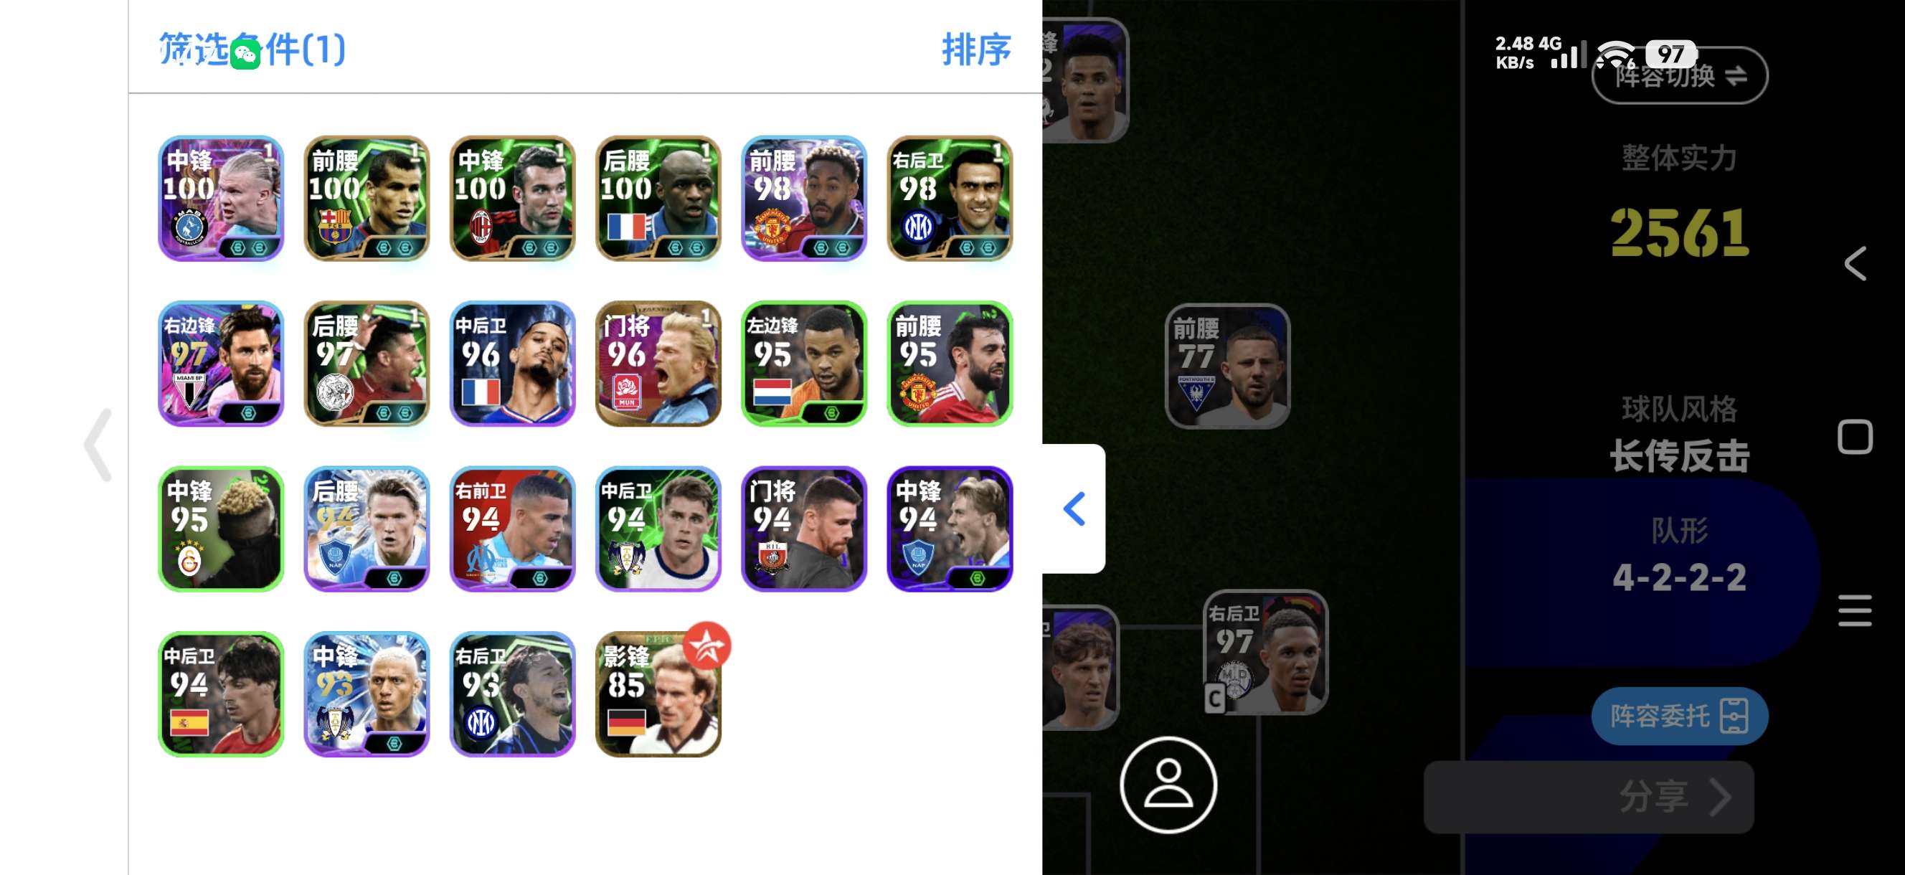Click the grey left chevron beside list
Image resolution: width=1905 pixels, height=875 pixels.
point(98,445)
